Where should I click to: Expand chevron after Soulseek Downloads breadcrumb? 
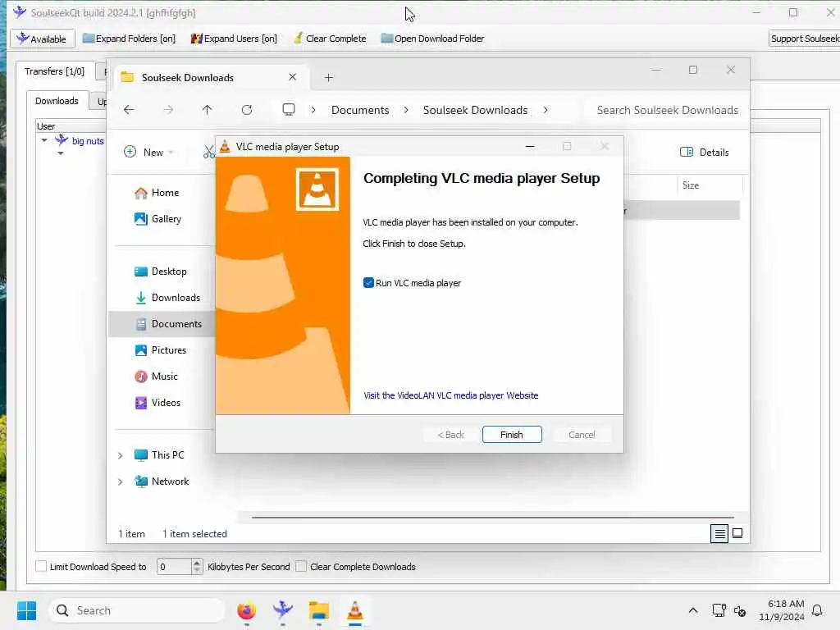pos(546,110)
